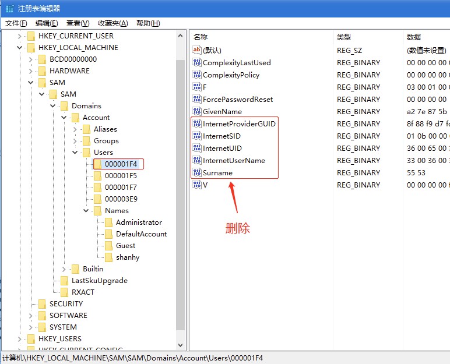The height and width of the screenshot is (364, 450).
Task: Click the binary icon beside InternetUserName
Action: click(197, 160)
